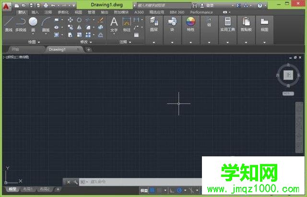The width and height of the screenshot is (307, 197).
Task: Click the Undo arrow in quick access toolbar
Action: click(x=53, y=5)
